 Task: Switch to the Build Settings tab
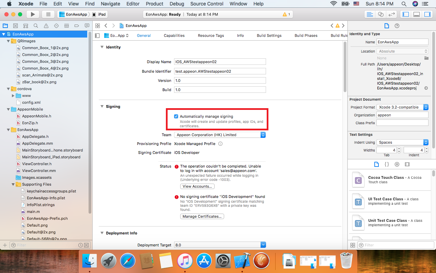(x=269, y=35)
